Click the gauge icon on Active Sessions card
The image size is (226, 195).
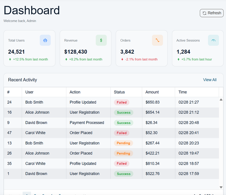pyautogui.click(x=213, y=40)
